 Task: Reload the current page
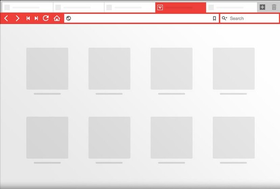coord(46,18)
